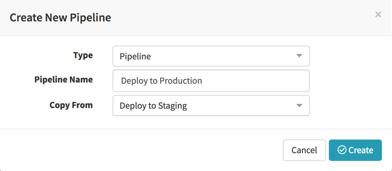392x171 pixels.
Task: Close the Create New Pipeline dialog
Action: (378, 15)
